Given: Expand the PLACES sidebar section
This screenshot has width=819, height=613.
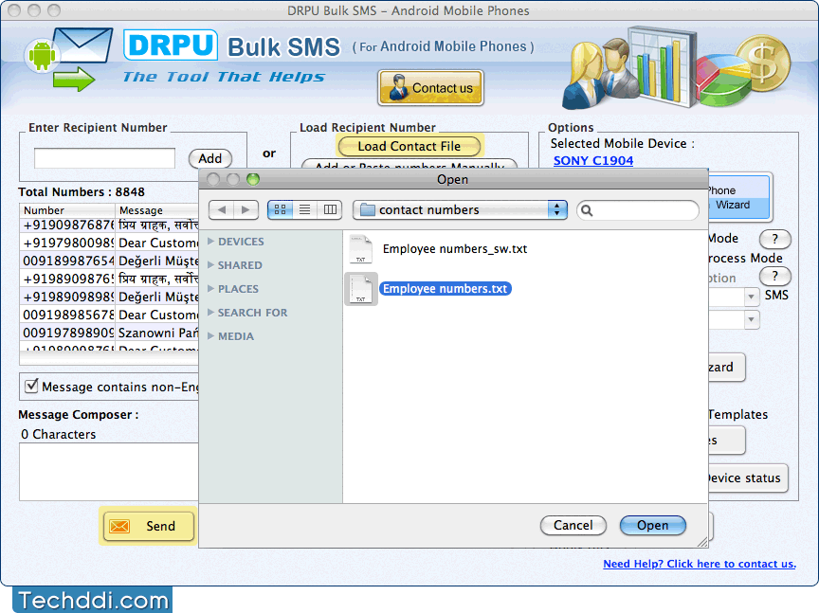Looking at the screenshot, I should pos(211,288).
